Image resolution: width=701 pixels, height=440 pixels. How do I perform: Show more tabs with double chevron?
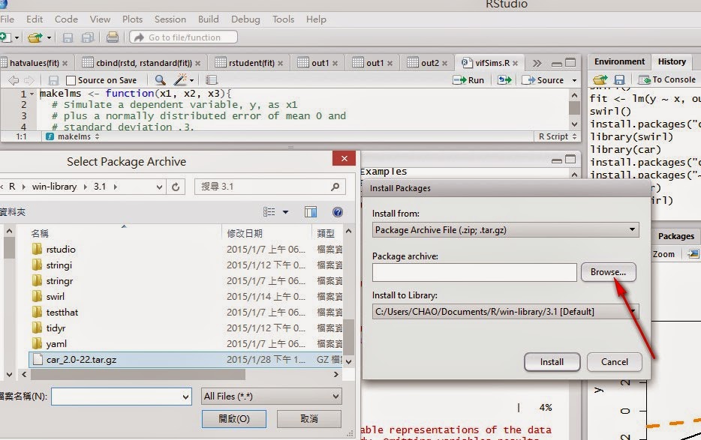point(537,64)
